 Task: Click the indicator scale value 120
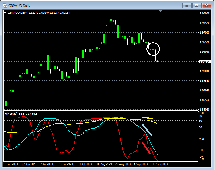click(201, 113)
